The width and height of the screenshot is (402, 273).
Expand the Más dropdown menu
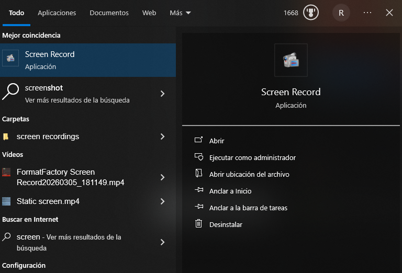coord(180,13)
